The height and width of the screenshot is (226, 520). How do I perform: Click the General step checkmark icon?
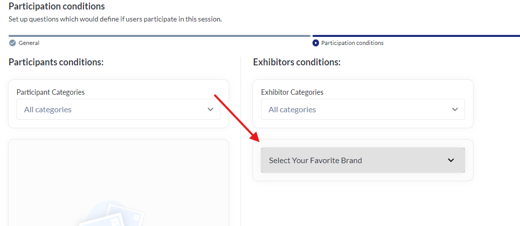pos(12,43)
